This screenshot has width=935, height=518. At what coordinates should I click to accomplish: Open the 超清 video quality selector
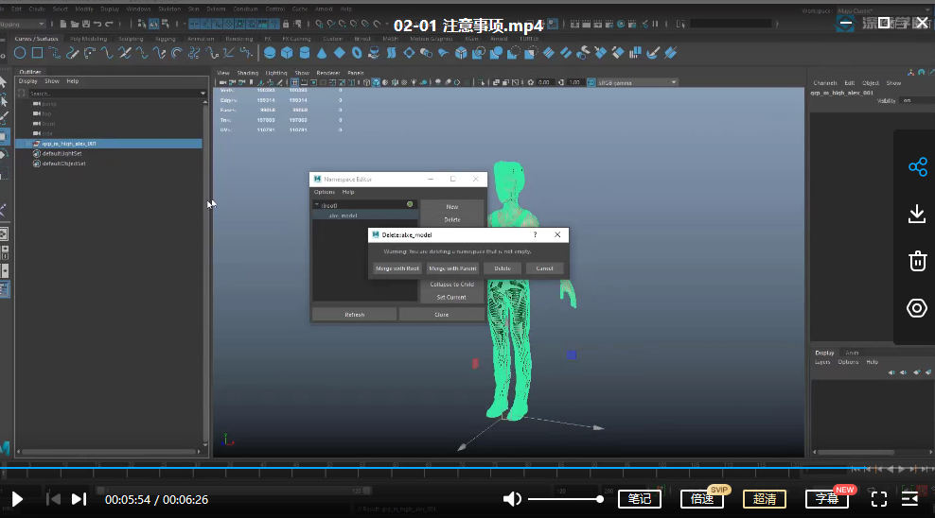point(765,499)
